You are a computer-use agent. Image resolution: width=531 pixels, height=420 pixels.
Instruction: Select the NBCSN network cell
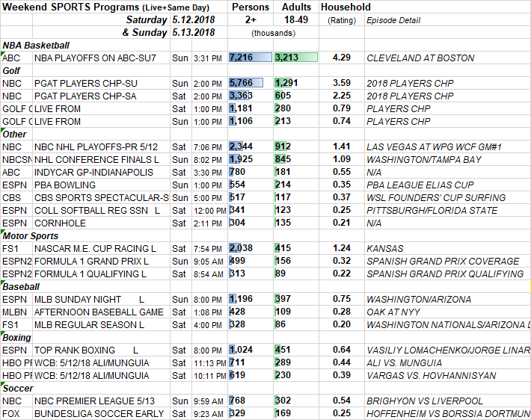(17, 160)
